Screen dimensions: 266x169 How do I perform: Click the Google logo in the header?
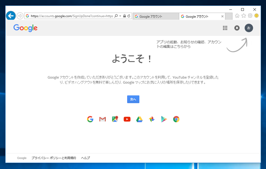click(25, 28)
